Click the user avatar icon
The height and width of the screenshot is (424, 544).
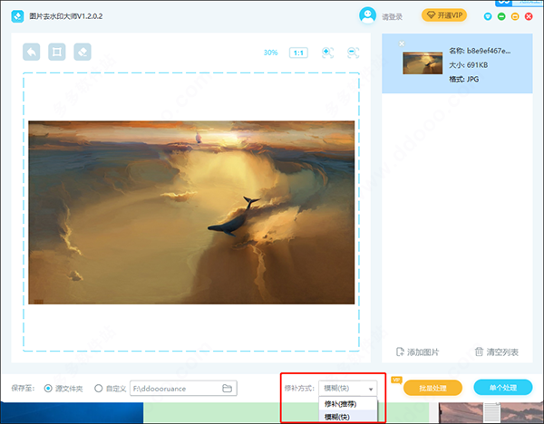[x=367, y=15]
